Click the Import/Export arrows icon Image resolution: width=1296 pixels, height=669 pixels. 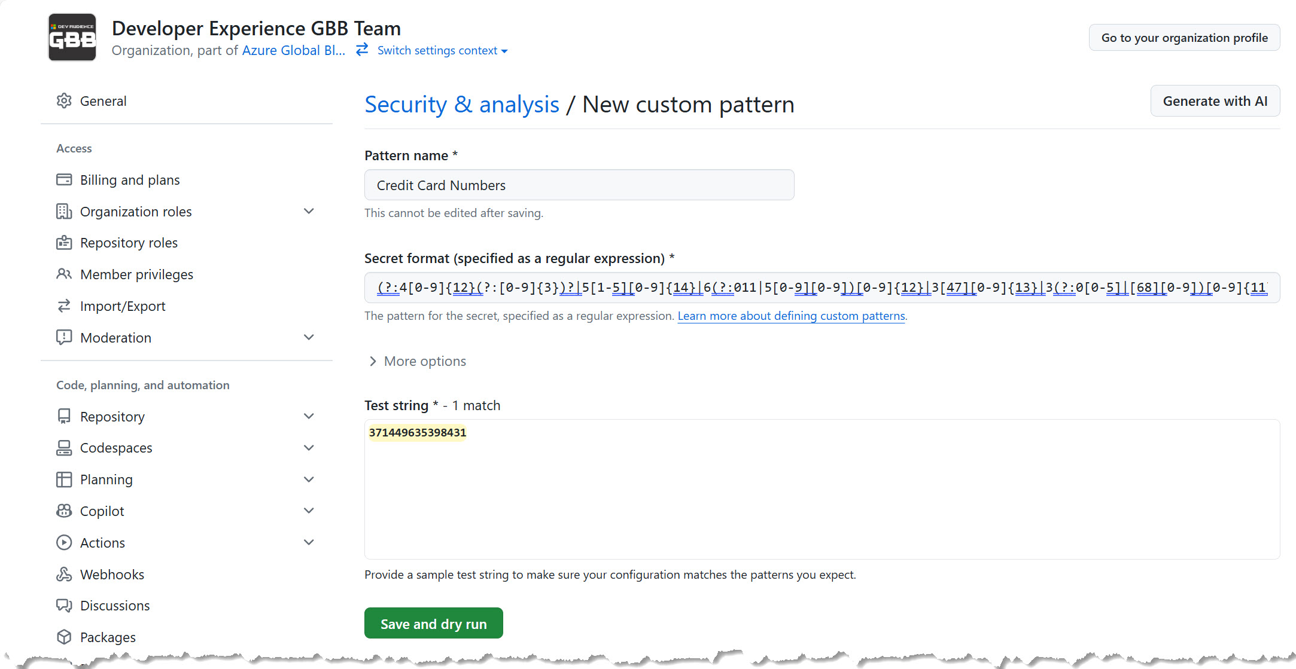click(65, 306)
